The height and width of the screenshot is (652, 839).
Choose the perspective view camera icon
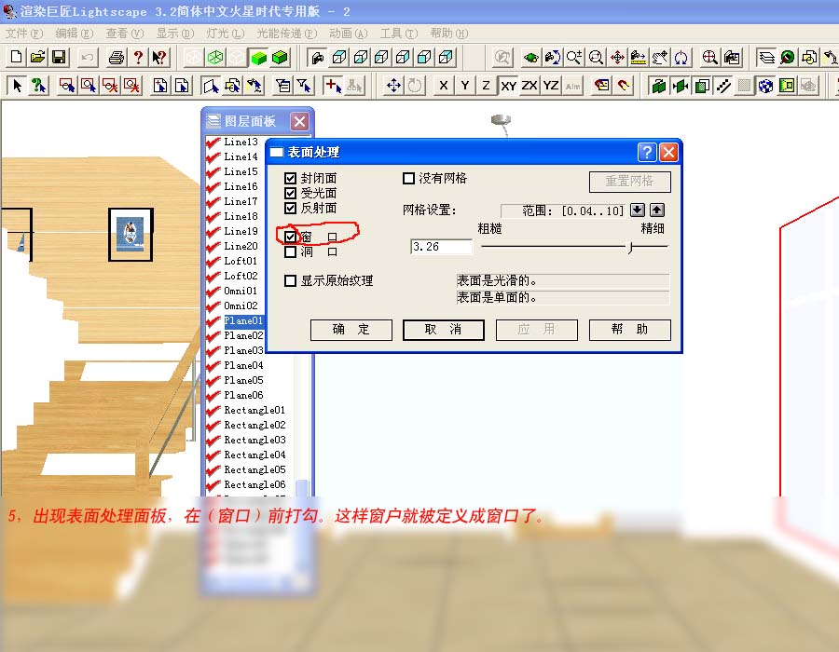click(318, 57)
